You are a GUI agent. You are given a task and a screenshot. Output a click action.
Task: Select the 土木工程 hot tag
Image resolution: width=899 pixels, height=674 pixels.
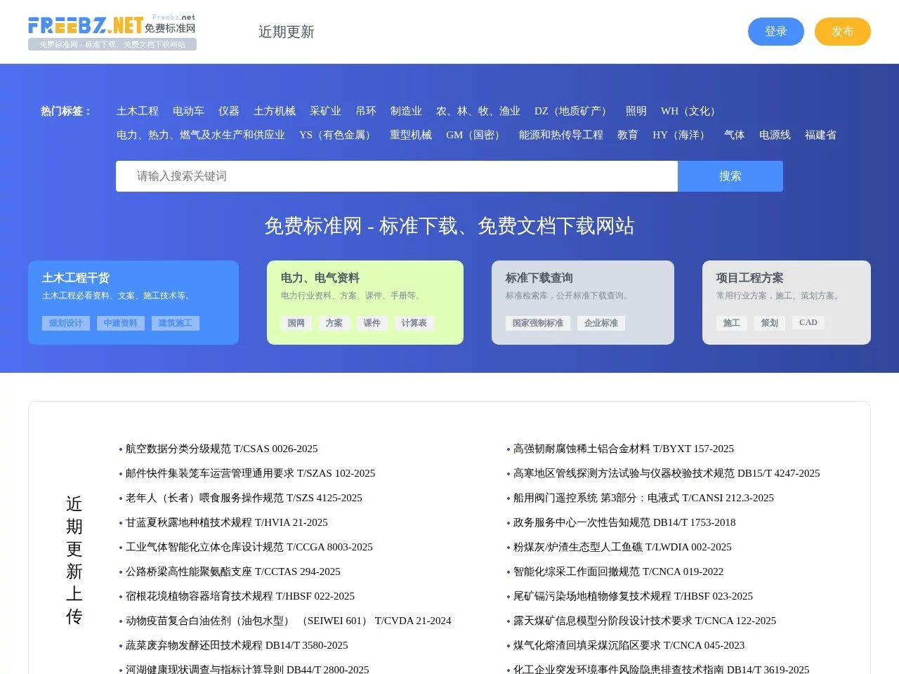tap(138, 111)
